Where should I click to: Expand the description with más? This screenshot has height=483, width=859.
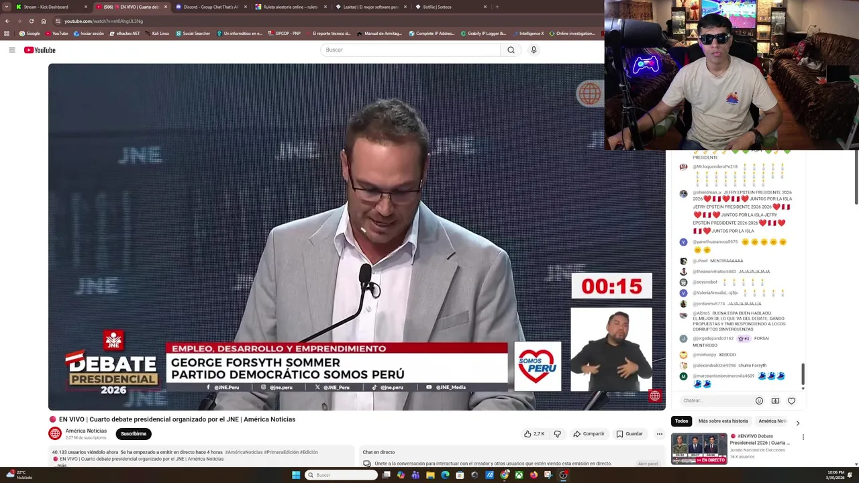click(62, 465)
